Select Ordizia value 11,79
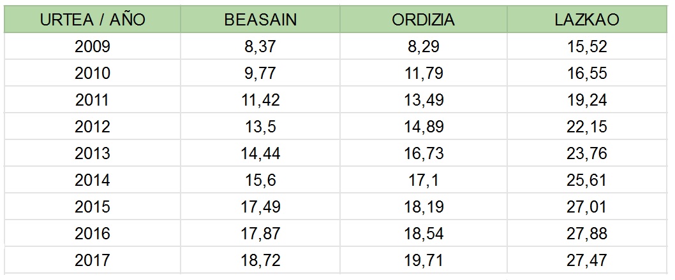This screenshot has height=280, width=675. 423,73
